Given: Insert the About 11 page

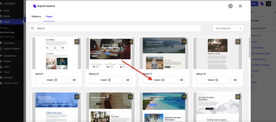Looking at the screenshot, I should (159, 80).
